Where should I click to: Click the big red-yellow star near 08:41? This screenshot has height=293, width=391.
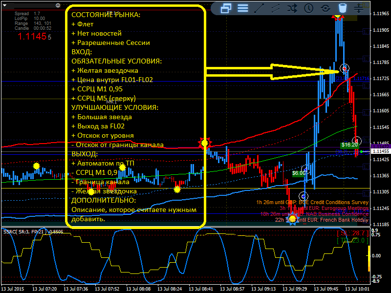tap(204, 143)
